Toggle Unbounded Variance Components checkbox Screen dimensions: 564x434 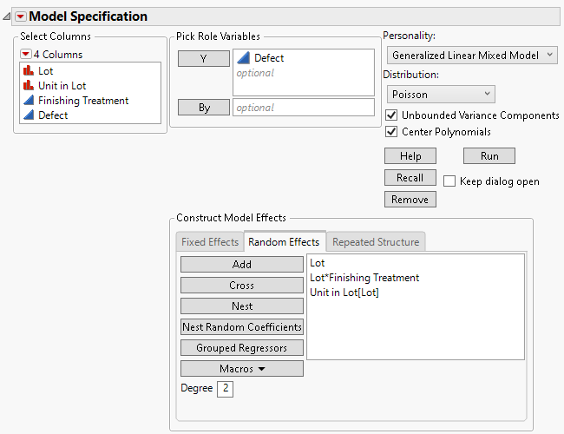tap(391, 115)
